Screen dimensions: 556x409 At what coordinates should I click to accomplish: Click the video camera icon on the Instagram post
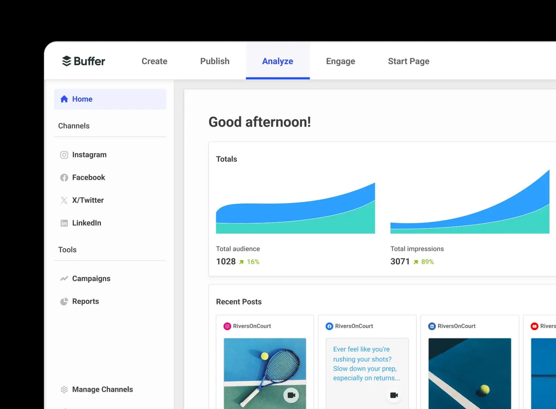[x=291, y=395]
